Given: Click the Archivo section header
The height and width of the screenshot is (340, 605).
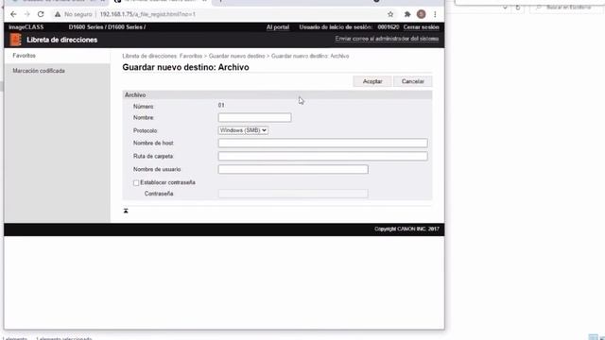Looking at the screenshot, I should coord(277,94).
